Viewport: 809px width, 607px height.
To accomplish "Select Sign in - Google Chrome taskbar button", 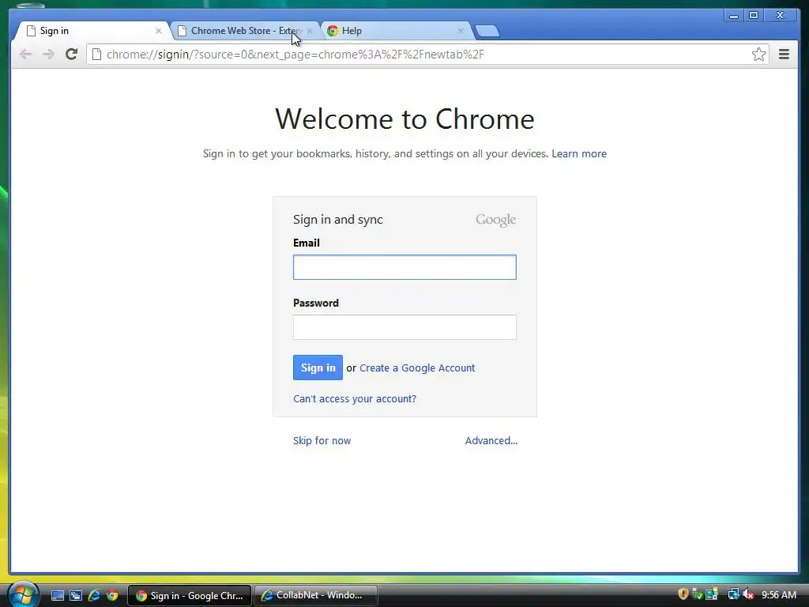I will (190, 596).
